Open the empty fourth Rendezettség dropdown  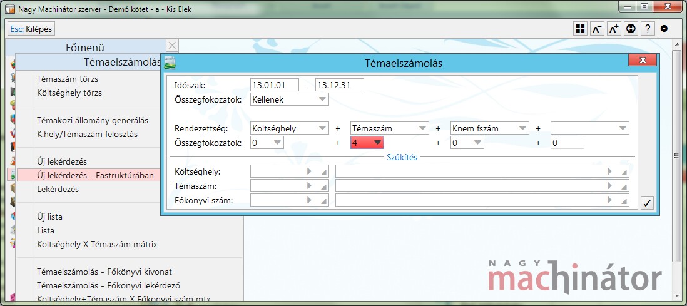pyautogui.click(x=590, y=128)
